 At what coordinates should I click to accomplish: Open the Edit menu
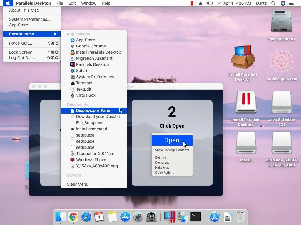point(72,3)
